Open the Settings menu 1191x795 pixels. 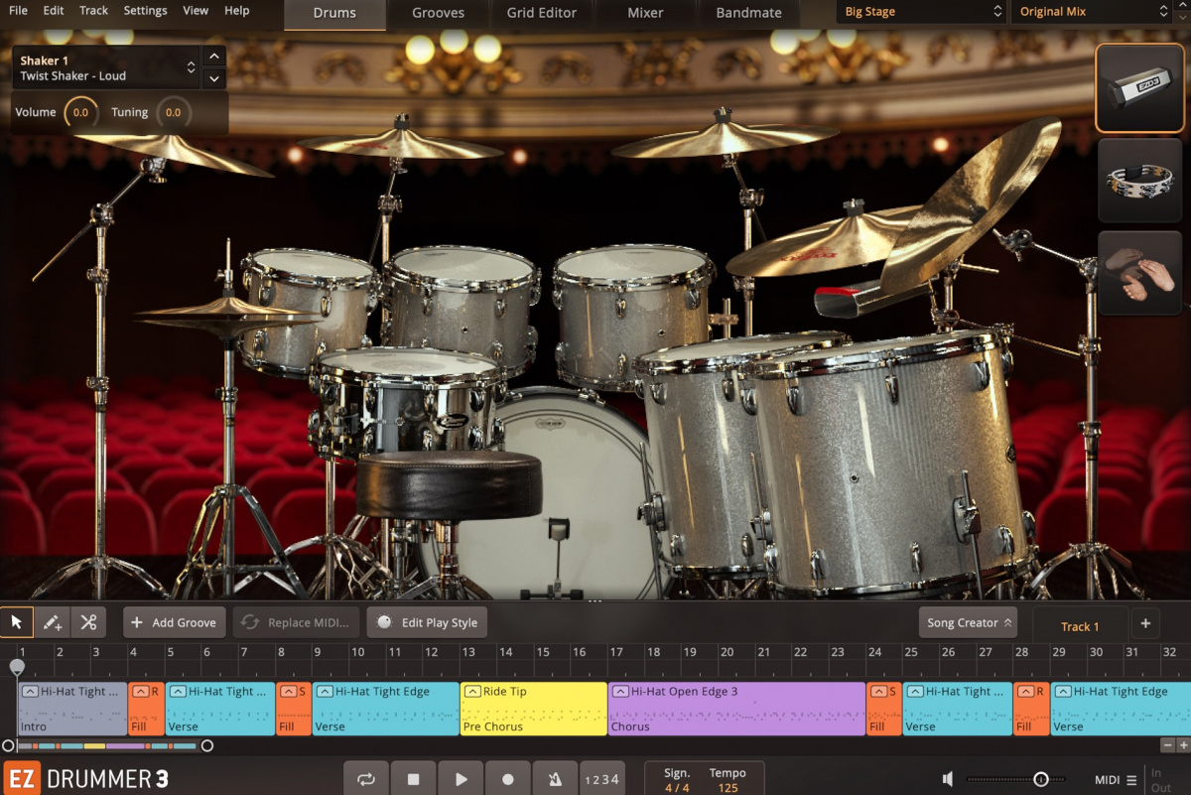[x=145, y=10]
